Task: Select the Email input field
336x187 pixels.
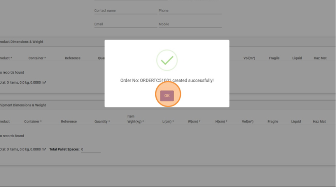Action: (x=125, y=24)
